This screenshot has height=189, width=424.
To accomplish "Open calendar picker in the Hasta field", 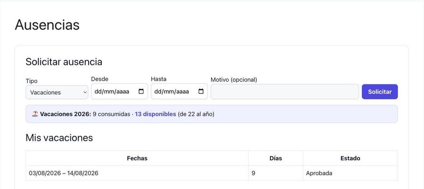I will [x=201, y=91].
